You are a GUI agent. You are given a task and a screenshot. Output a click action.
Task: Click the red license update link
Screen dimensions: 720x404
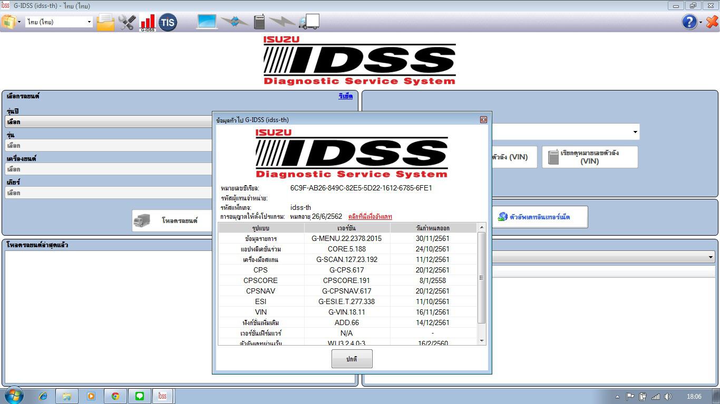click(370, 217)
